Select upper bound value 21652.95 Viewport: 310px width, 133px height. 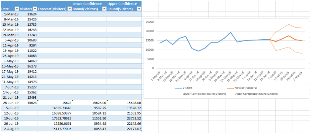coord(124,113)
